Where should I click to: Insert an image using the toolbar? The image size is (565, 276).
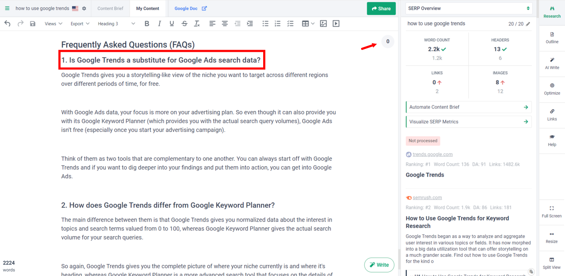323,24
